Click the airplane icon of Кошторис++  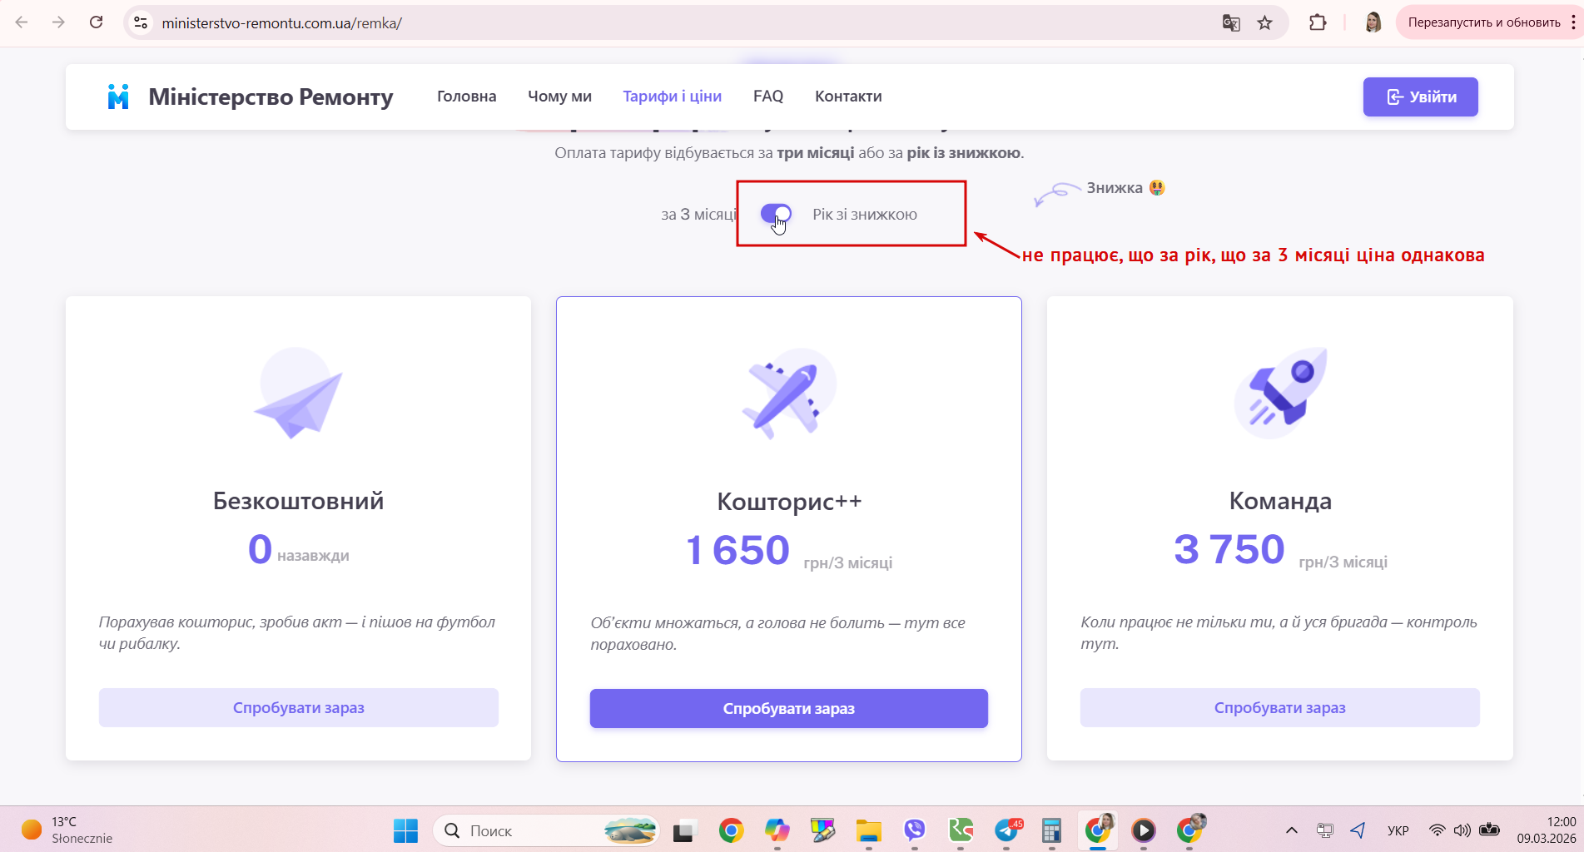(788, 393)
